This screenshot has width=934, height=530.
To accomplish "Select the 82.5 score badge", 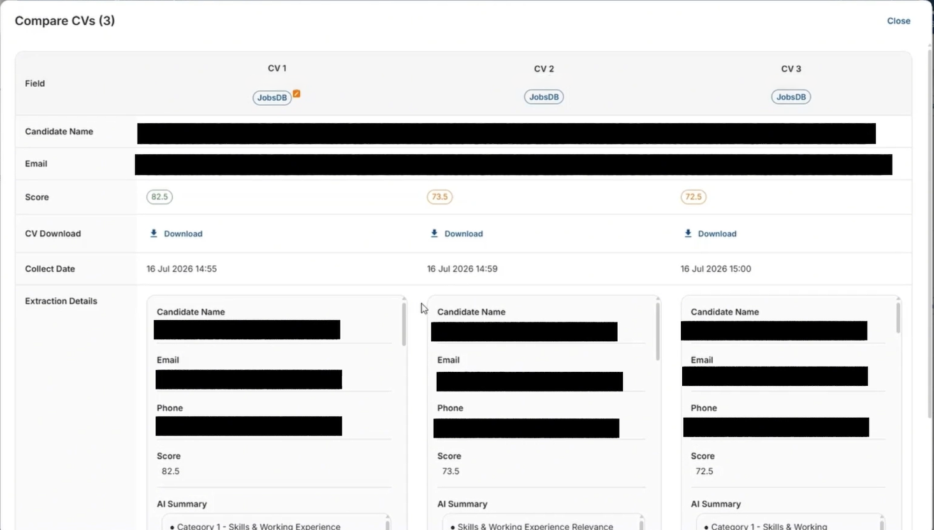I will (159, 196).
